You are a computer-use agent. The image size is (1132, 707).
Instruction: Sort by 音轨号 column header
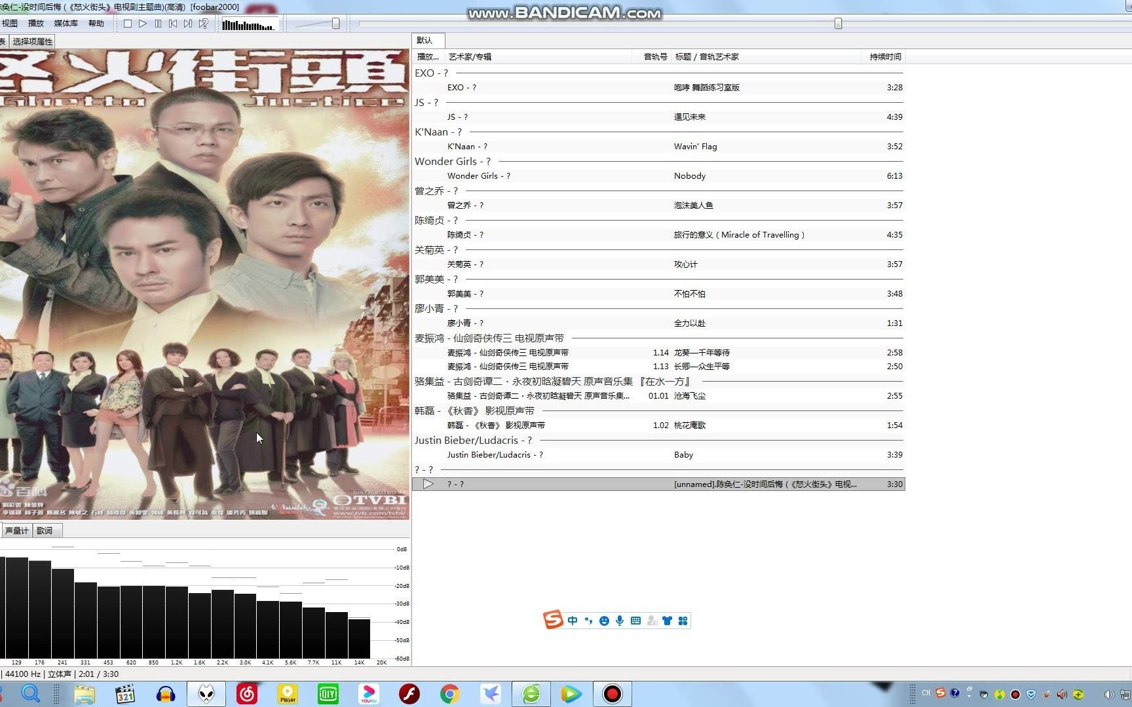click(x=653, y=57)
